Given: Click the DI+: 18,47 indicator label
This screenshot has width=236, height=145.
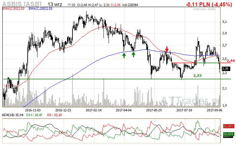Looking at the screenshot, I should (34, 115).
